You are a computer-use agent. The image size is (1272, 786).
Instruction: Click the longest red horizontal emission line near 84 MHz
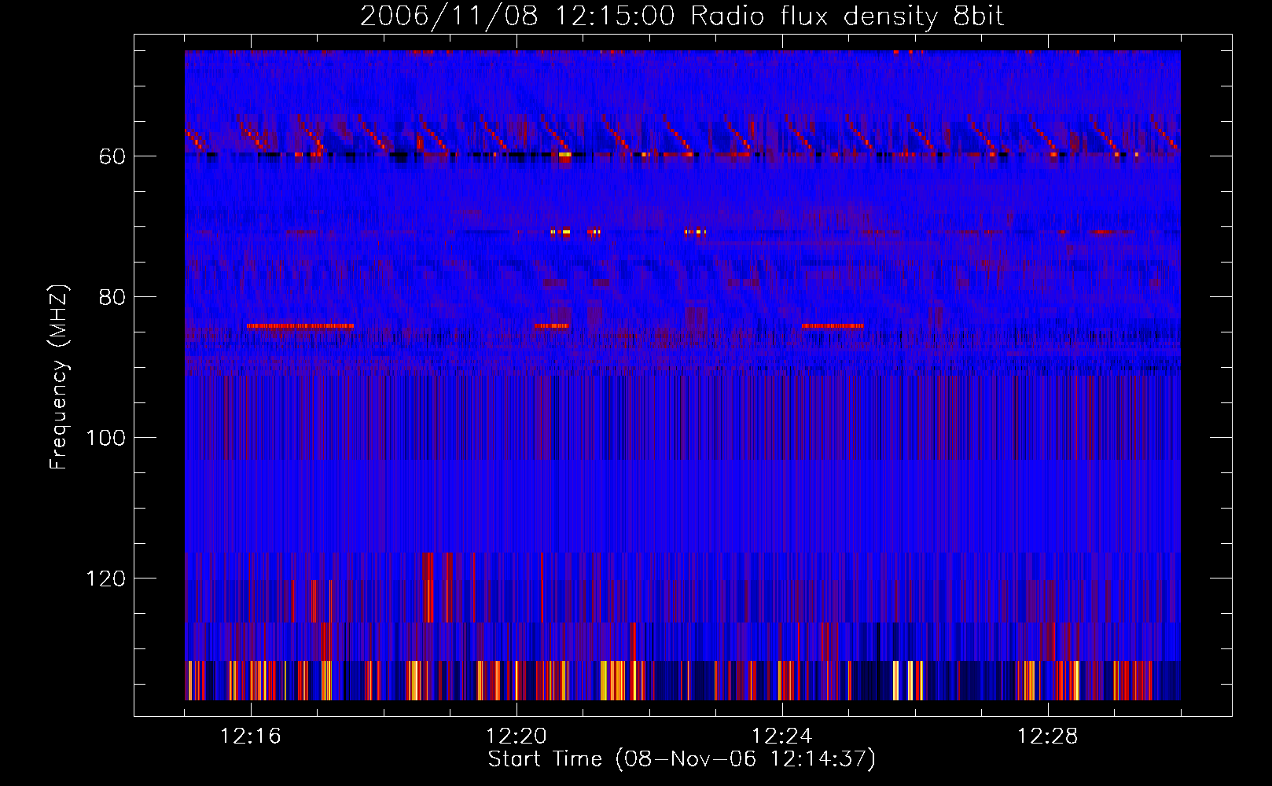click(300, 325)
